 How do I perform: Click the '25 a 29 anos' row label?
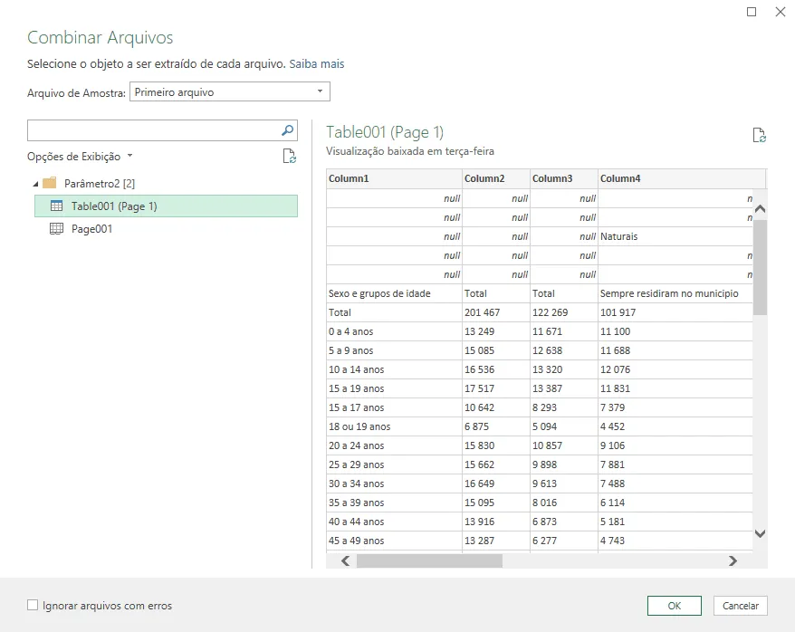[394, 464]
